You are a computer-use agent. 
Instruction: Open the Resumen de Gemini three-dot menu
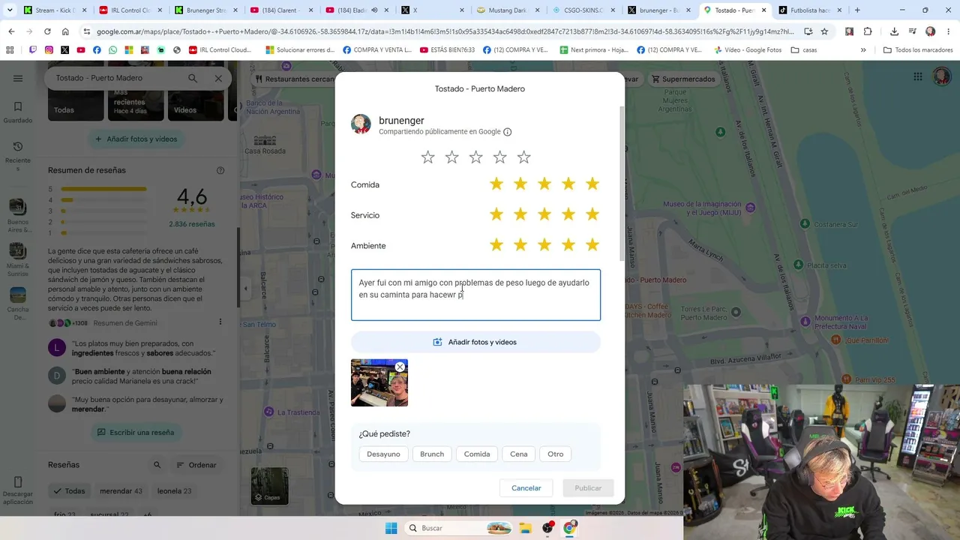coord(220,322)
